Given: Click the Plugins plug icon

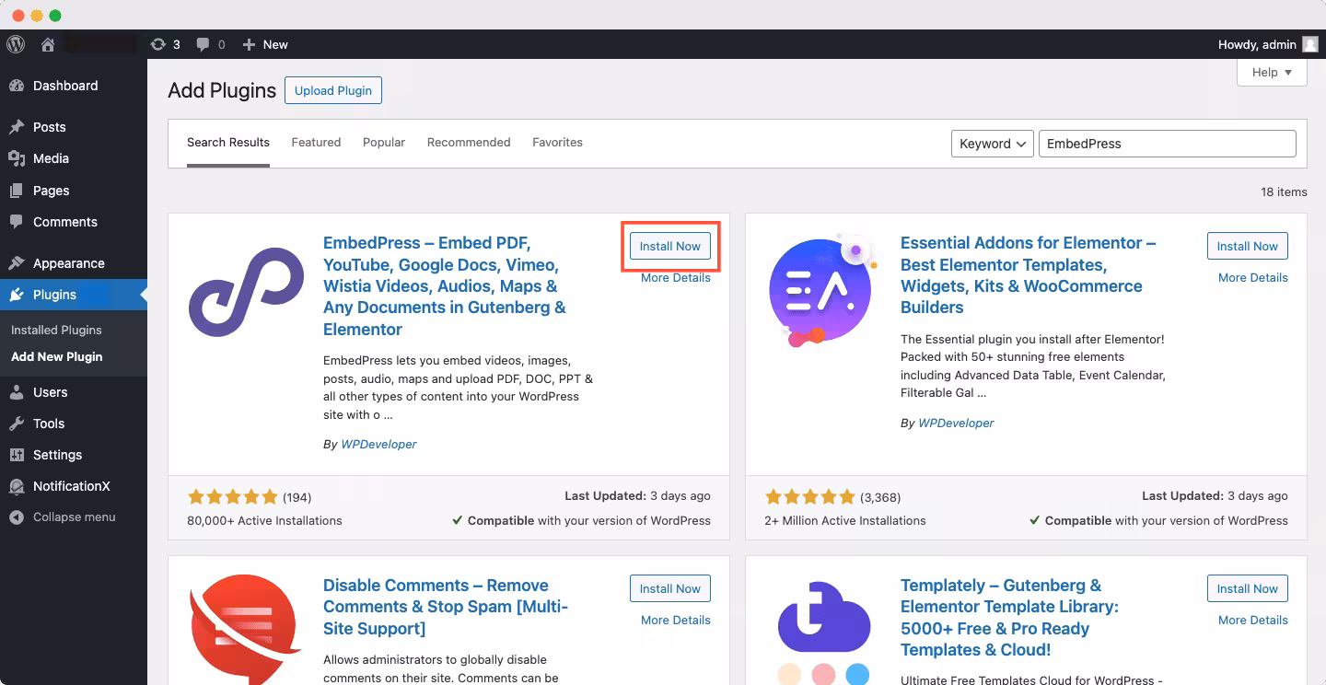Looking at the screenshot, I should coord(17,295).
